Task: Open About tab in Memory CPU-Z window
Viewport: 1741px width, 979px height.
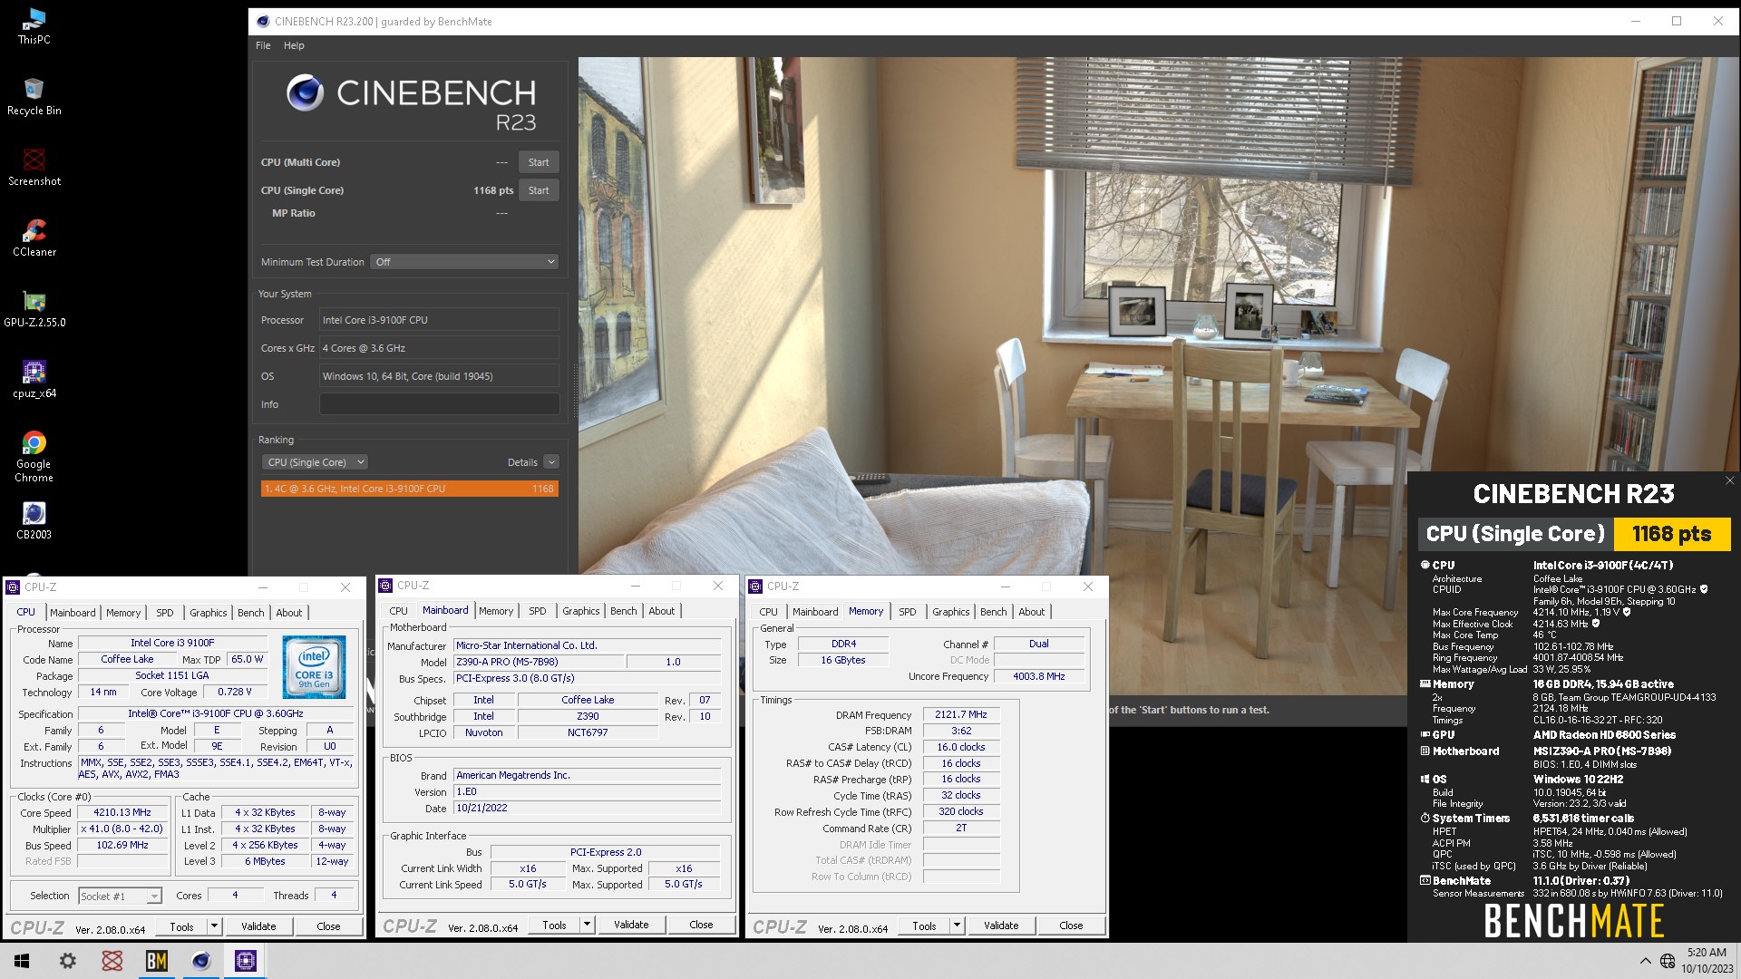Action: click(x=1032, y=612)
